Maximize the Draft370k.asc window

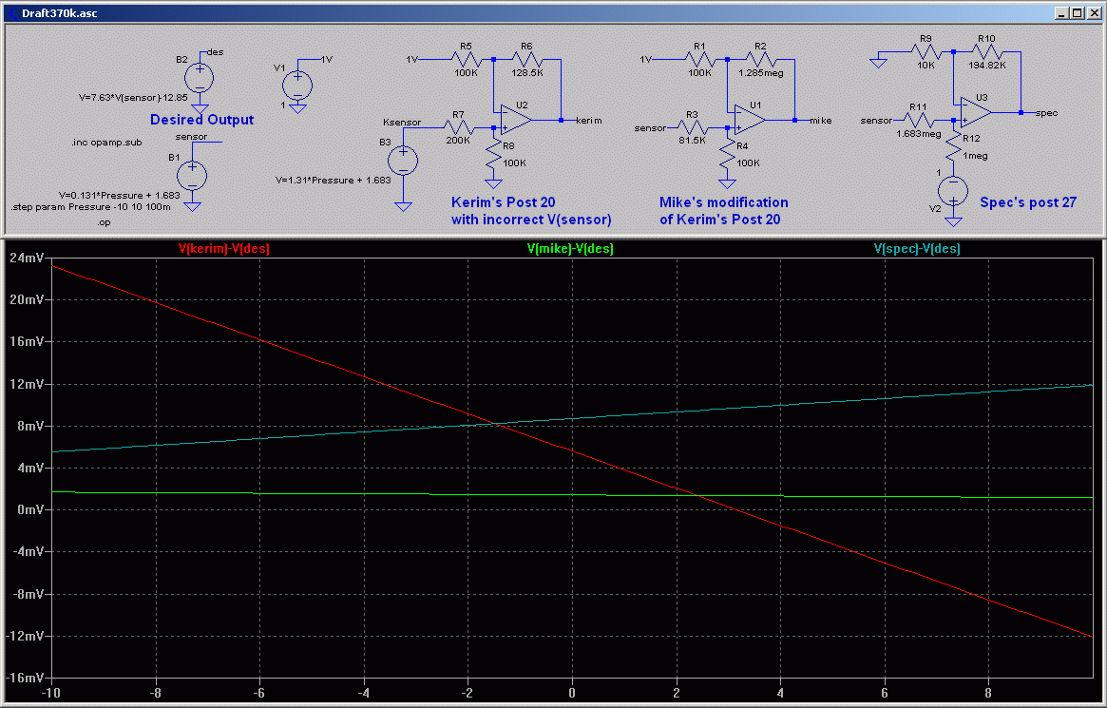click(x=1078, y=12)
